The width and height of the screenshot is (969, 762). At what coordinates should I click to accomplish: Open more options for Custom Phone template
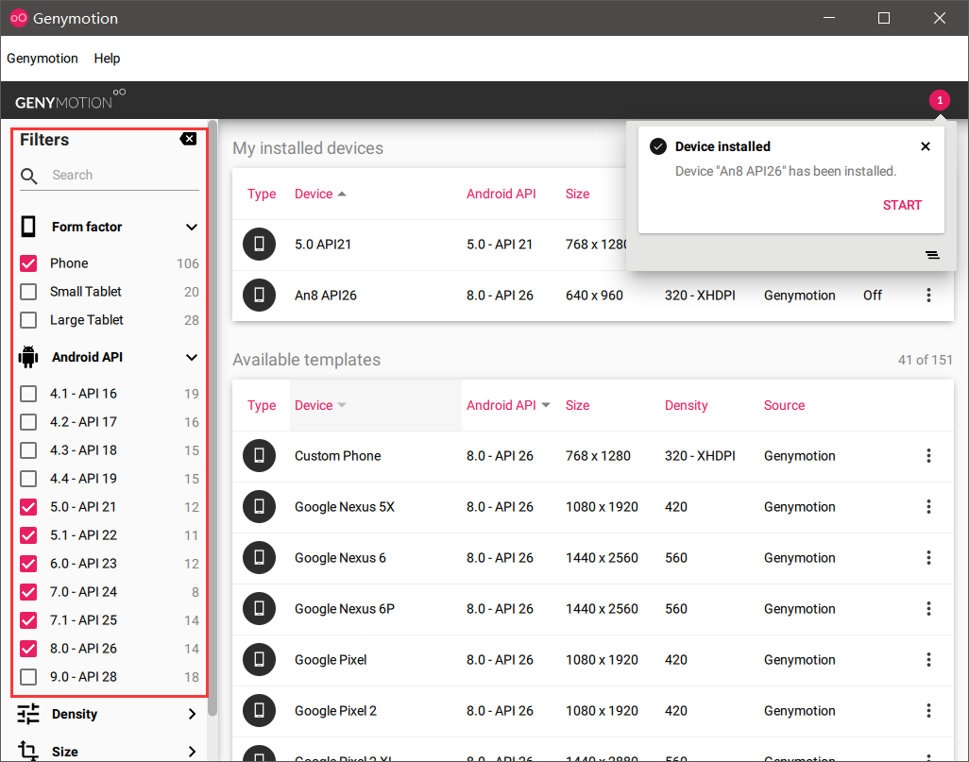coord(928,455)
